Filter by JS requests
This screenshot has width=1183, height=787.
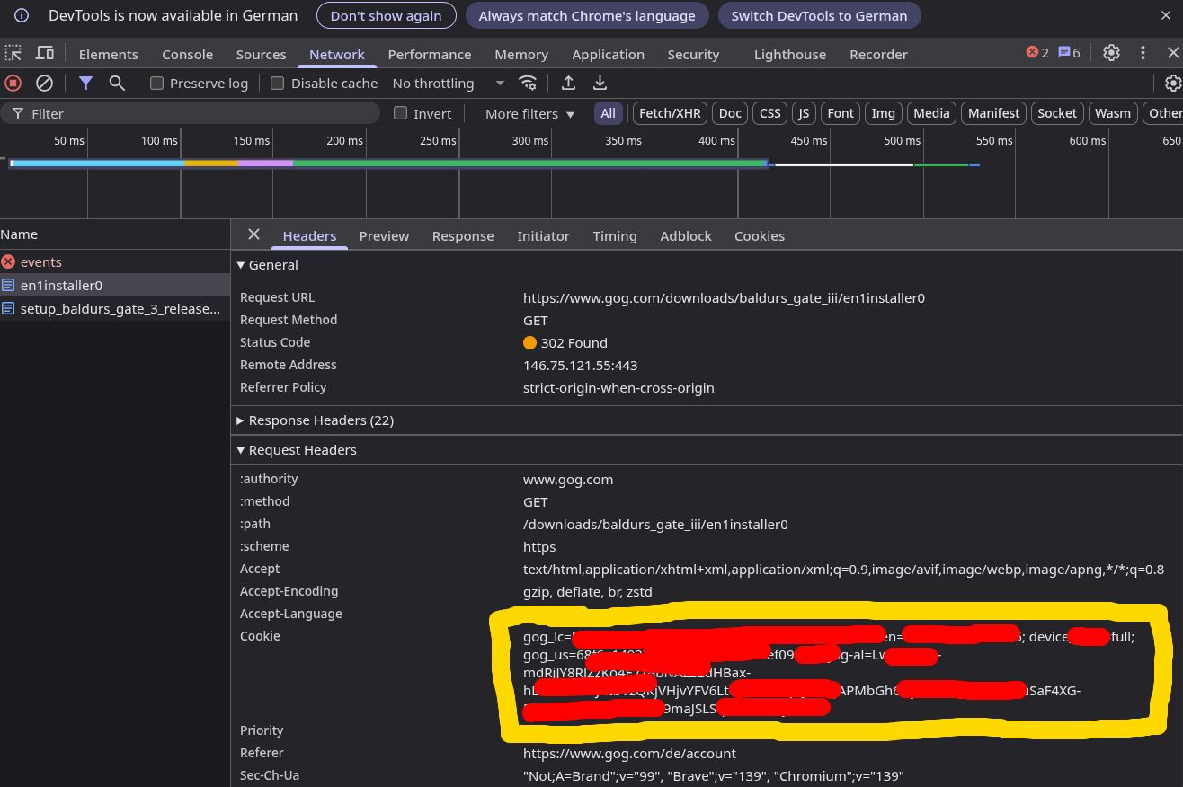point(804,113)
